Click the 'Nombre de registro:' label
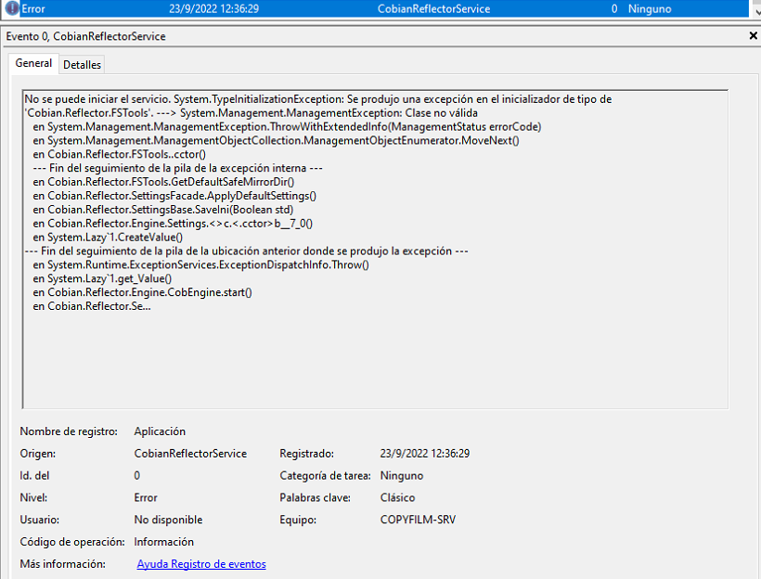Viewport: 761px width, 579px height. [x=69, y=431]
